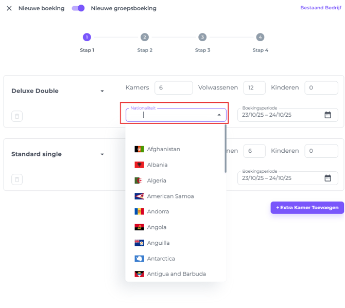Click the nationality list scrollbar
The height and width of the screenshot is (308, 345).
click(x=226, y=149)
